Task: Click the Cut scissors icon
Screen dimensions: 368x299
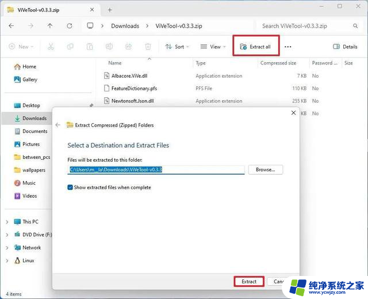Action: coord(51,47)
